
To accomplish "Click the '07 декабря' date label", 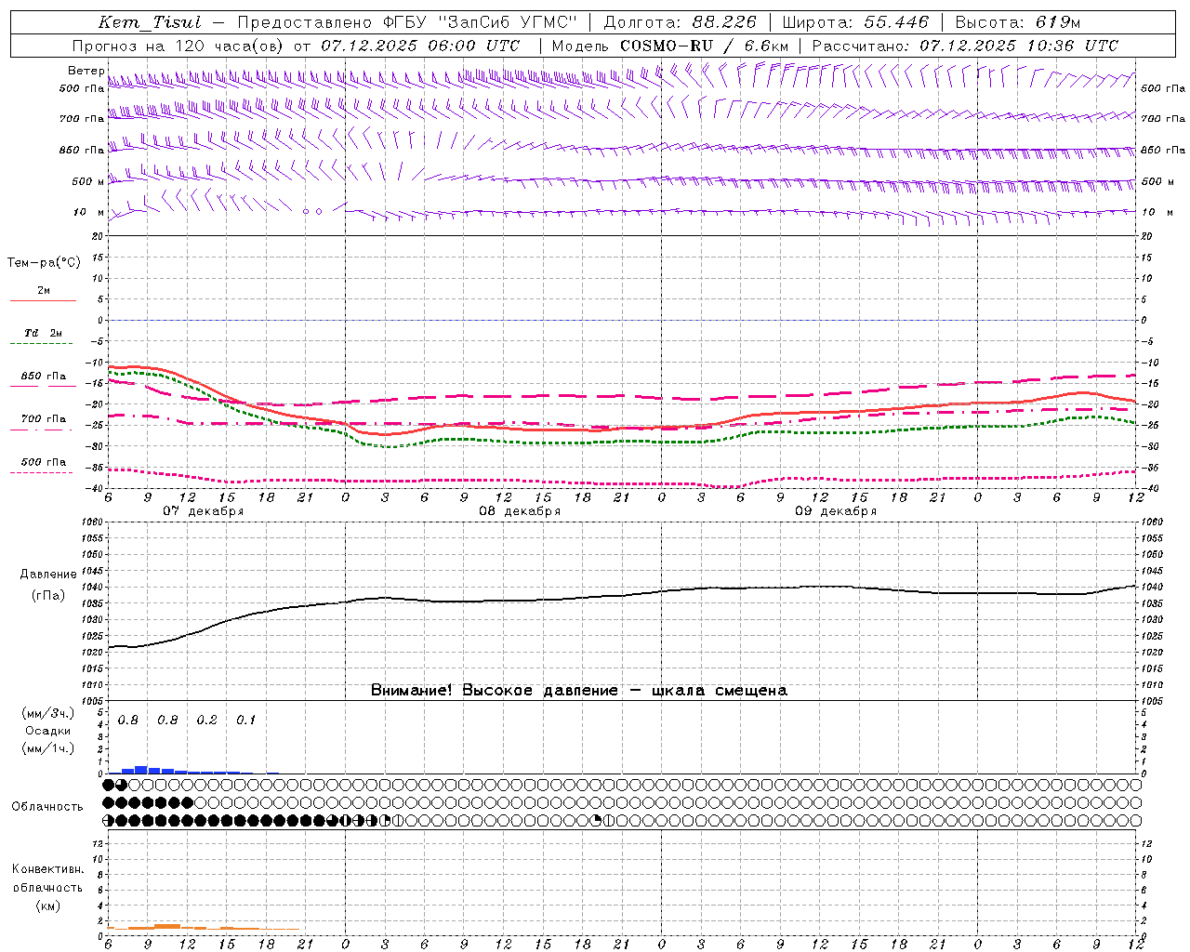I will pos(204,511).
